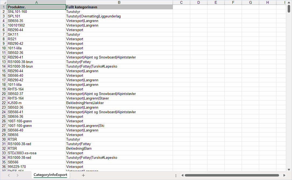Select column A header
This screenshot has height=180, width=292.
(x=36, y=2)
